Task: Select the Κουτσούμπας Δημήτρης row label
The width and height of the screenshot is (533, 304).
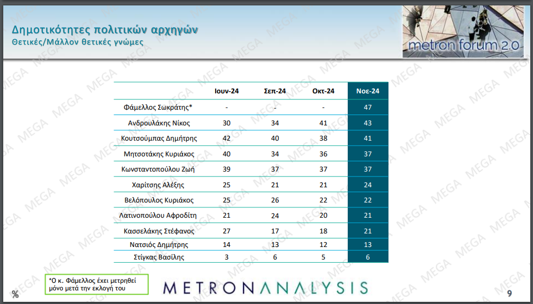Action: click(x=159, y=138)
